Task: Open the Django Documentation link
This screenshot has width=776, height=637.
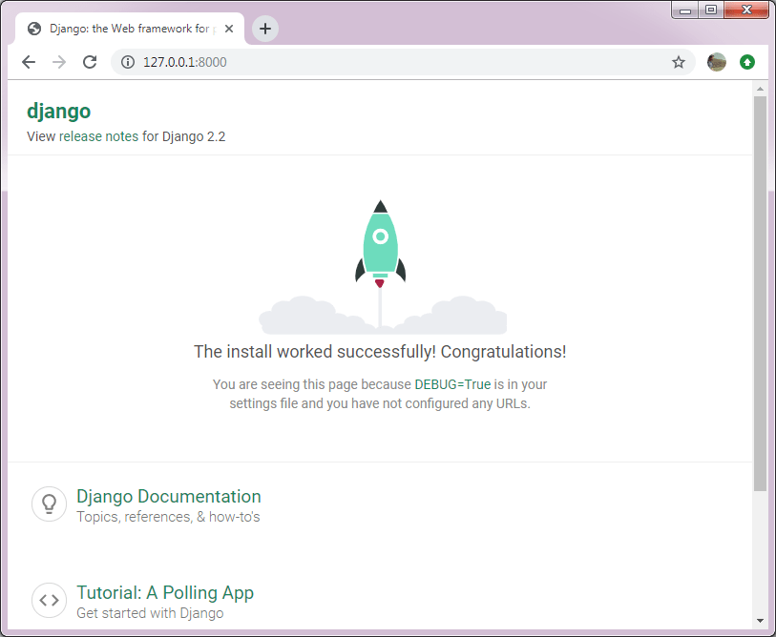Action: [x=169, y=496]
